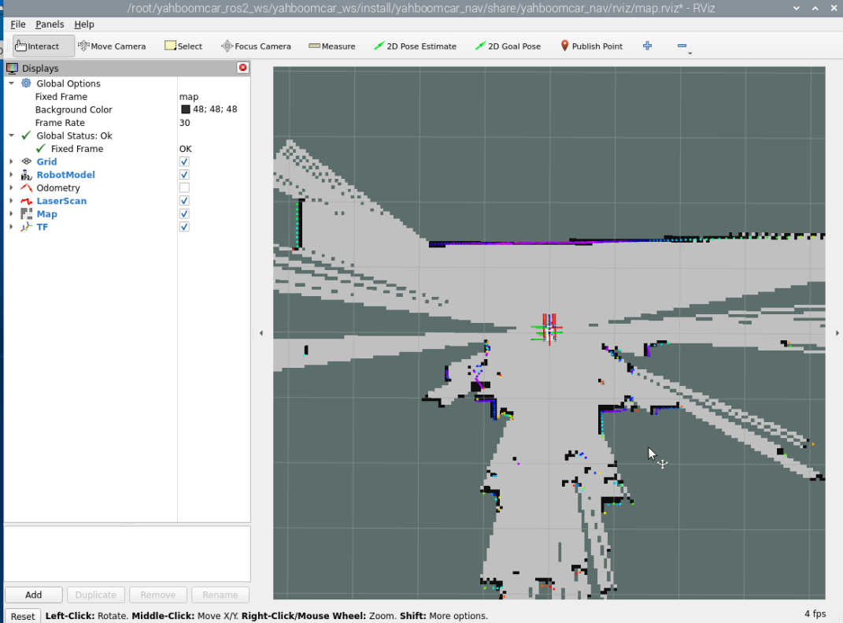
Task: Expand the RobotModel tree item
Action: pos(11,175)
